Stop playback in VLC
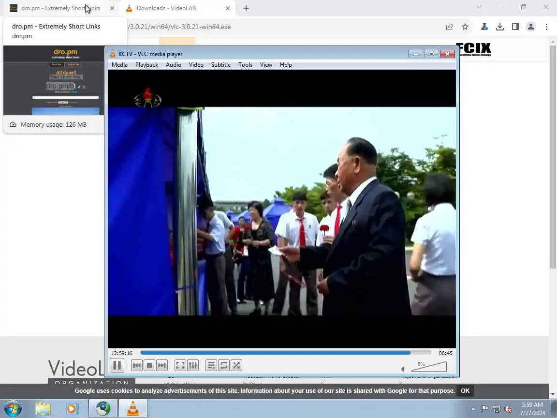Screen dimensions: 557x418 (149, 365)
